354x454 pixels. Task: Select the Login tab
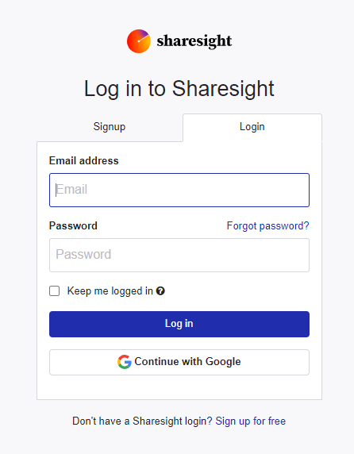(252, 127)
